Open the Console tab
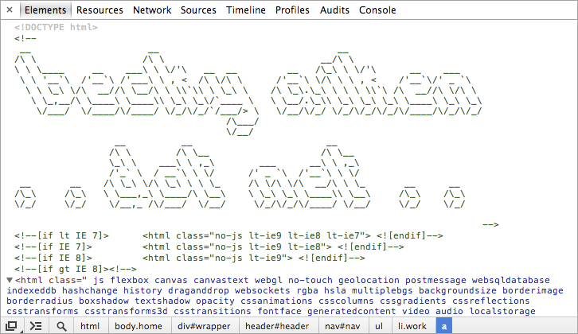Viewport: 578px width, 334px height. 377,10
